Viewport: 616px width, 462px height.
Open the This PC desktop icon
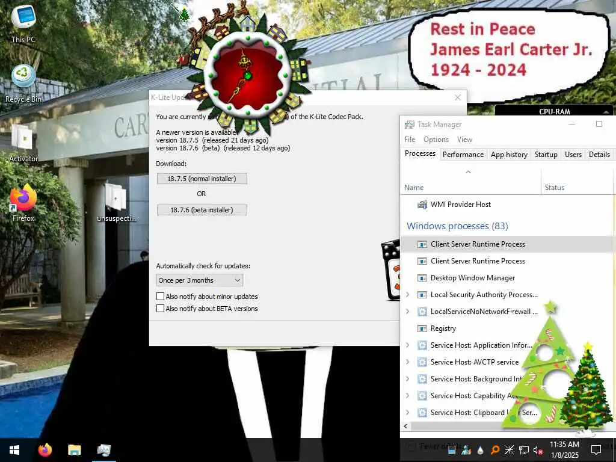point(23,23)
